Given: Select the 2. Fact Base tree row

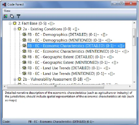Looking at the screenshot, I should coord(36,23).
